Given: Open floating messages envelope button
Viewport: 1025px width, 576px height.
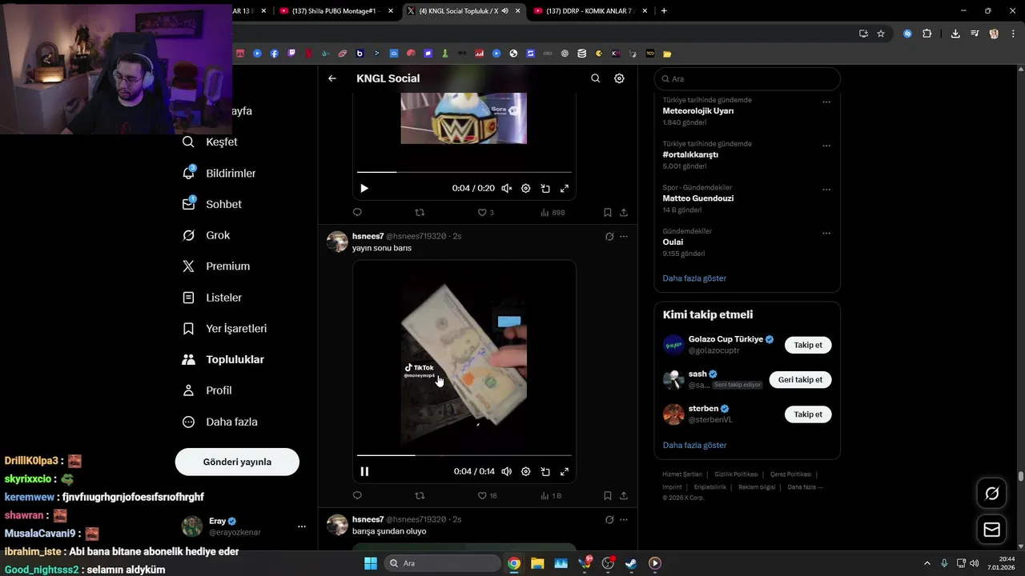Looking at the screenshot, I should [x=991, y=530].
